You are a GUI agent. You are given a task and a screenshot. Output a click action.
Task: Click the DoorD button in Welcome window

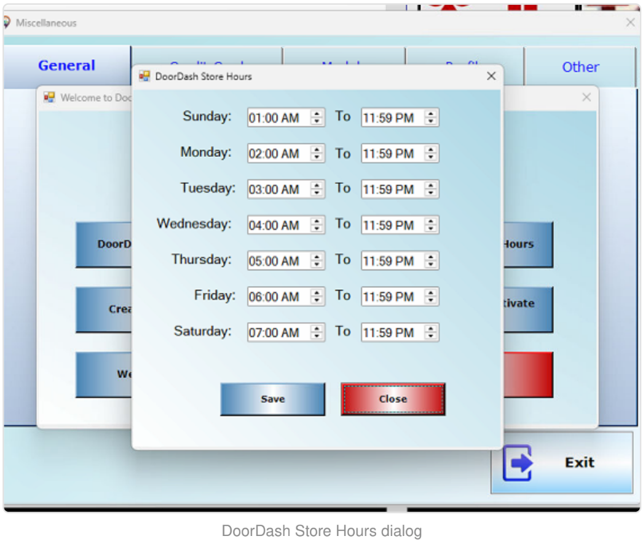click(x=104, y=245)
